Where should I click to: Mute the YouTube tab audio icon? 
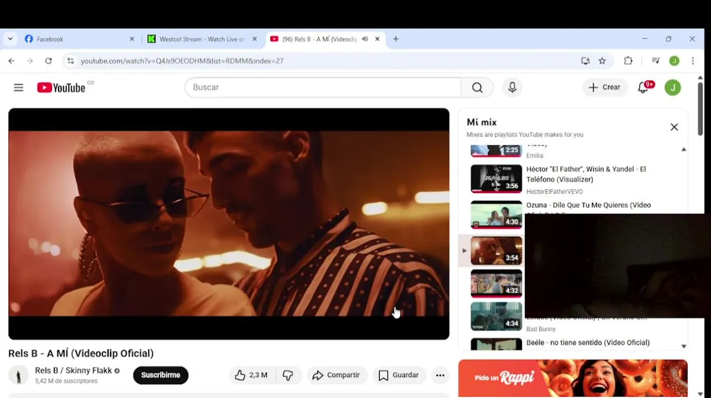click(365, 39)
